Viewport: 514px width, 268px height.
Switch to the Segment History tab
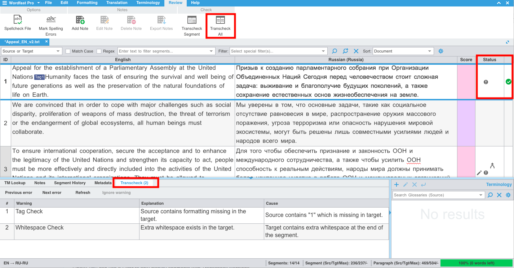point(70,183)
